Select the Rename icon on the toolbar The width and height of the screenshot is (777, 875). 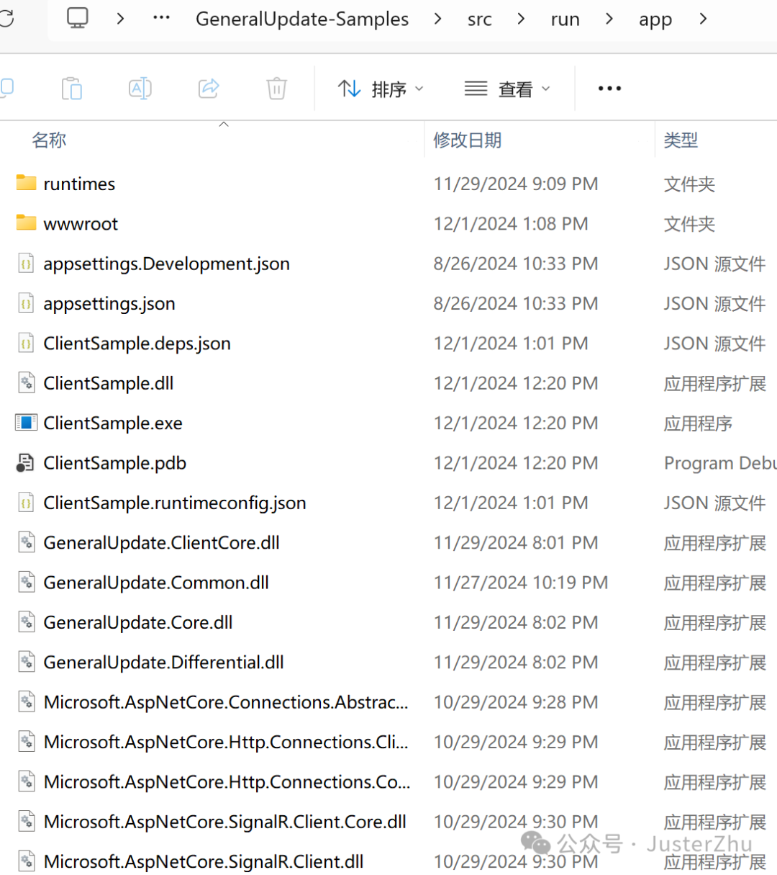tap(140, 88)
